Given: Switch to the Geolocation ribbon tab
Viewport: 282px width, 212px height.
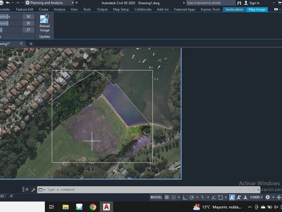Looking at the screenshot, I should pyautogui.click(x=235, y=9).
